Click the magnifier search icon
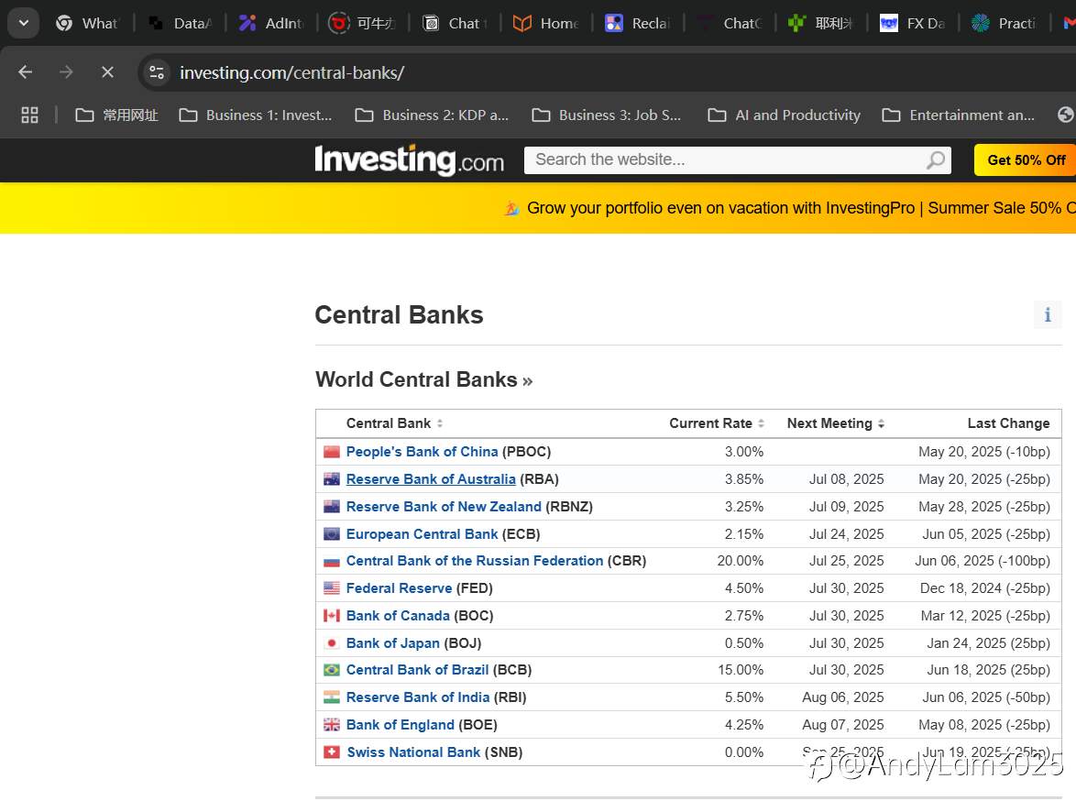The image size is (1076, 812). pyautogui.click(x=936, y=160)
